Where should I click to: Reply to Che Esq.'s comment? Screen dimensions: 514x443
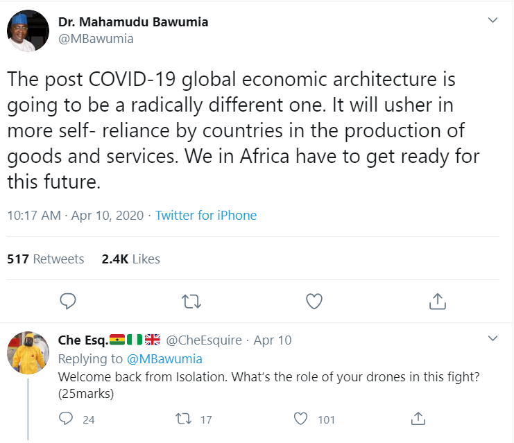tap(67, 419)
